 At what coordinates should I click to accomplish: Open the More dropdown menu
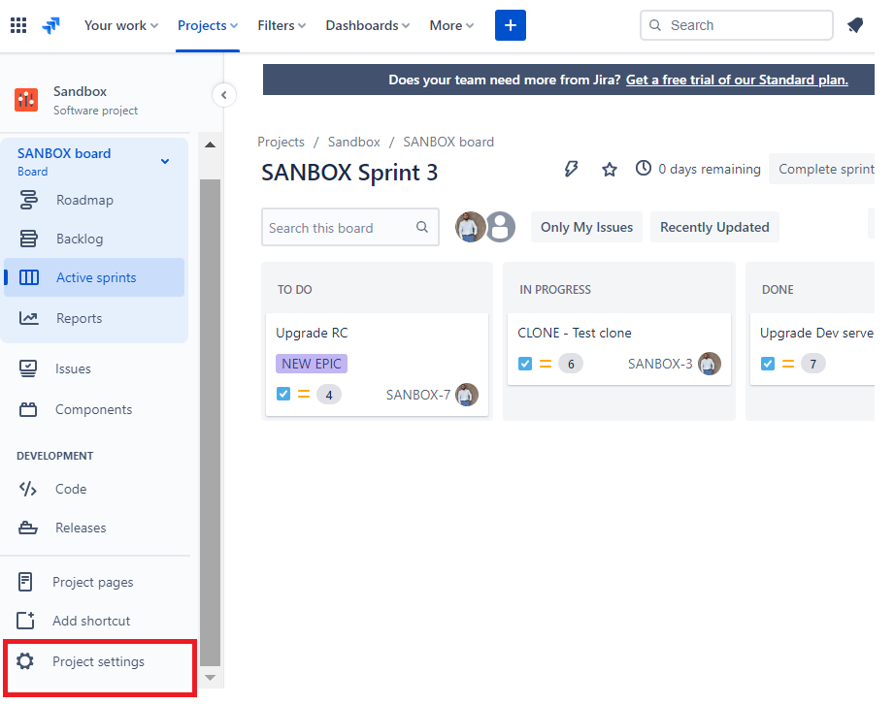pos(451,25)
